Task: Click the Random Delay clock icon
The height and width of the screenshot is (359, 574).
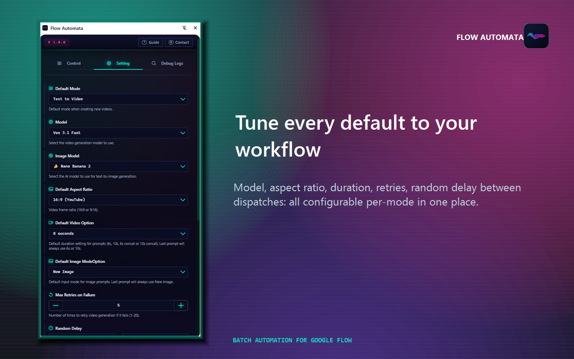Action: point(51,328)
